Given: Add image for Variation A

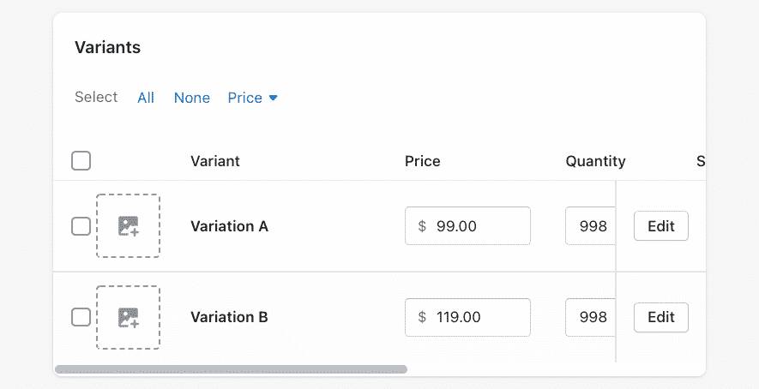Looking at the screenshot, I should pyautogui.click(x=128, y=226).
